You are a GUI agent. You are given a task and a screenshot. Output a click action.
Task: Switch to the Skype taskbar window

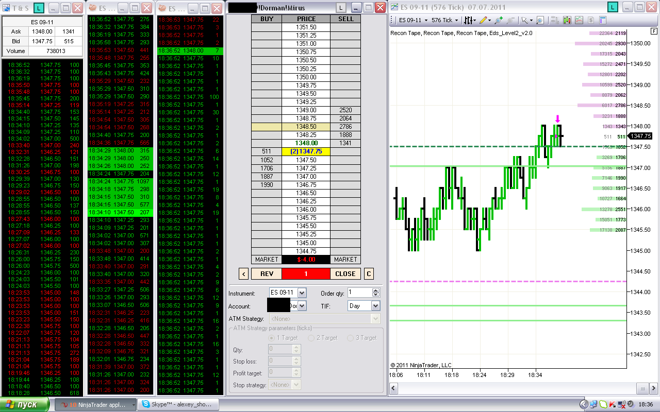coord(178,405)
